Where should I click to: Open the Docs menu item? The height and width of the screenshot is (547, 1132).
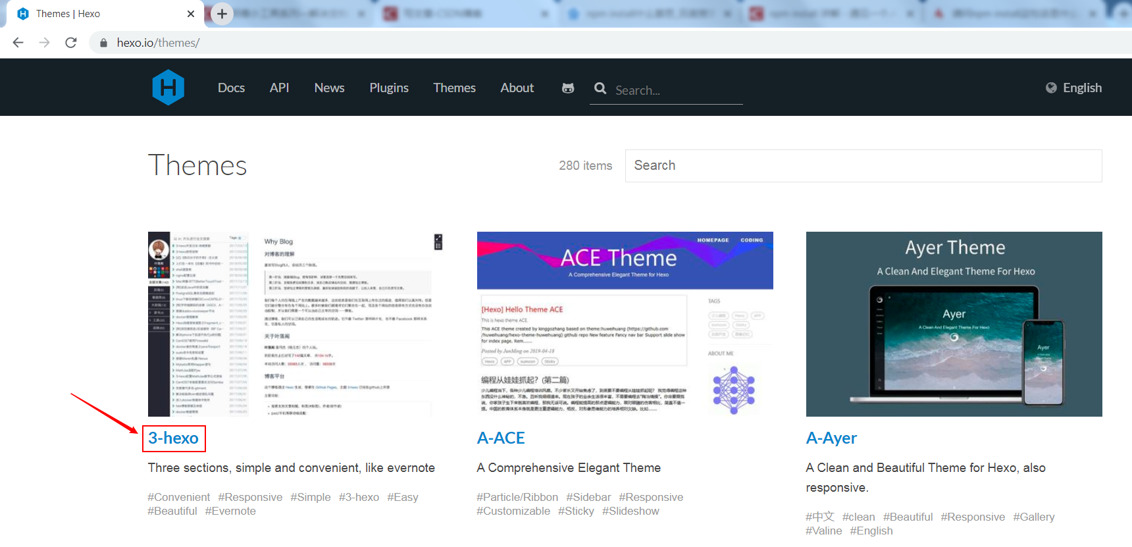(x=231, y=88)
